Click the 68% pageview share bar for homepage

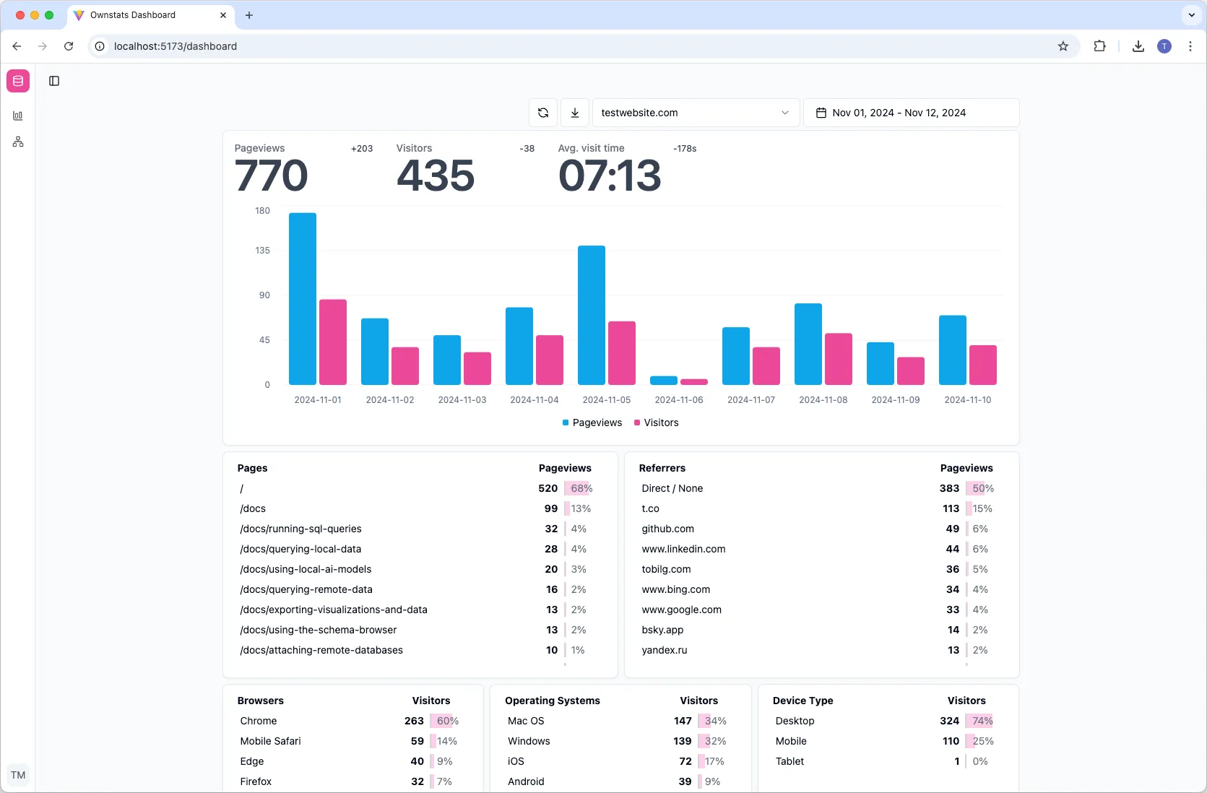pyautogui.click(x=579, y=488)
